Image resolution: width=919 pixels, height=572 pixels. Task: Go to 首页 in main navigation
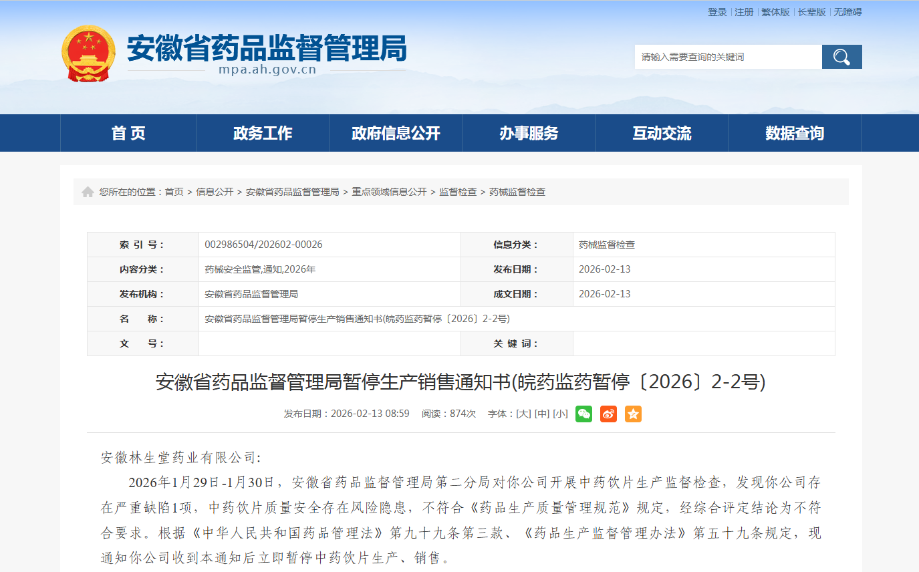(128, 133)
